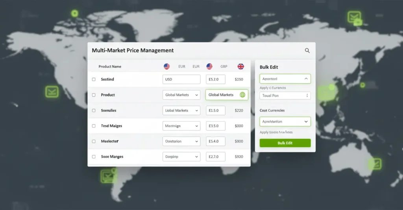403x210 pixels.
Task: Click the E3.5.0 price field
Action: click(x=216, y=126)
